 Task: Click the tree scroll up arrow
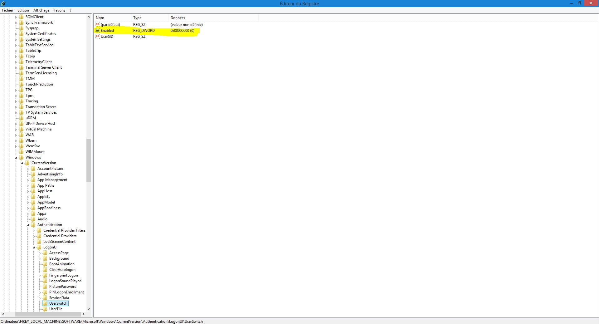point(89,17)
